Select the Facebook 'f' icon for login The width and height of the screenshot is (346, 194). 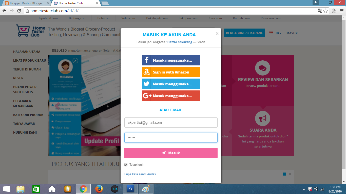click(x=146, y=60)
